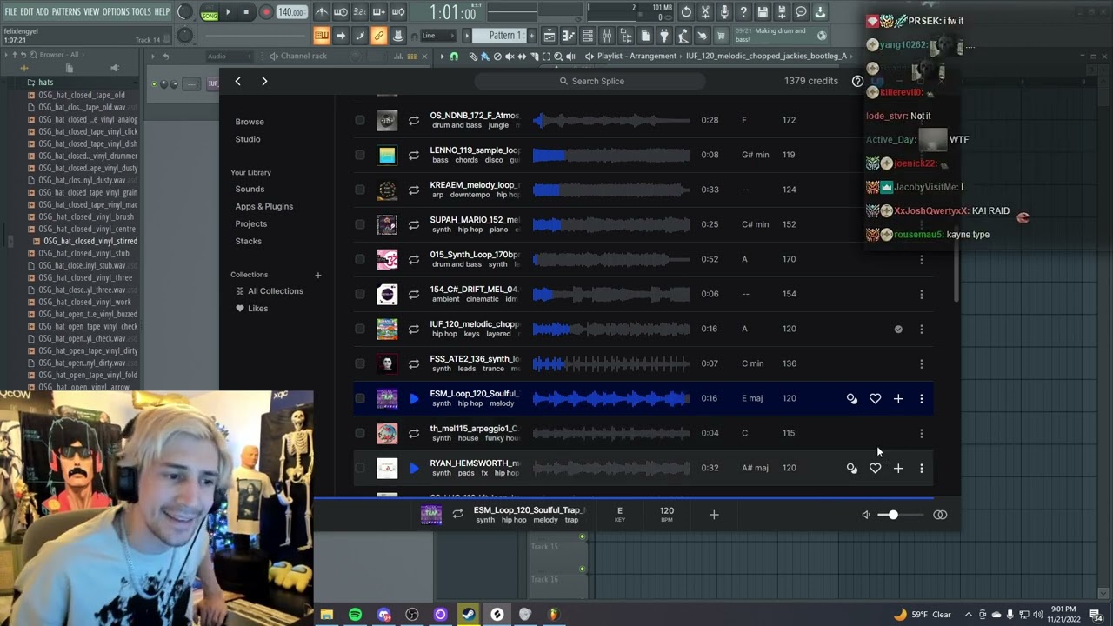Check the 015_Synth_Loop_170bpm row checkbox
Screen dimensions: 1113x626
[x=360, y=259]
